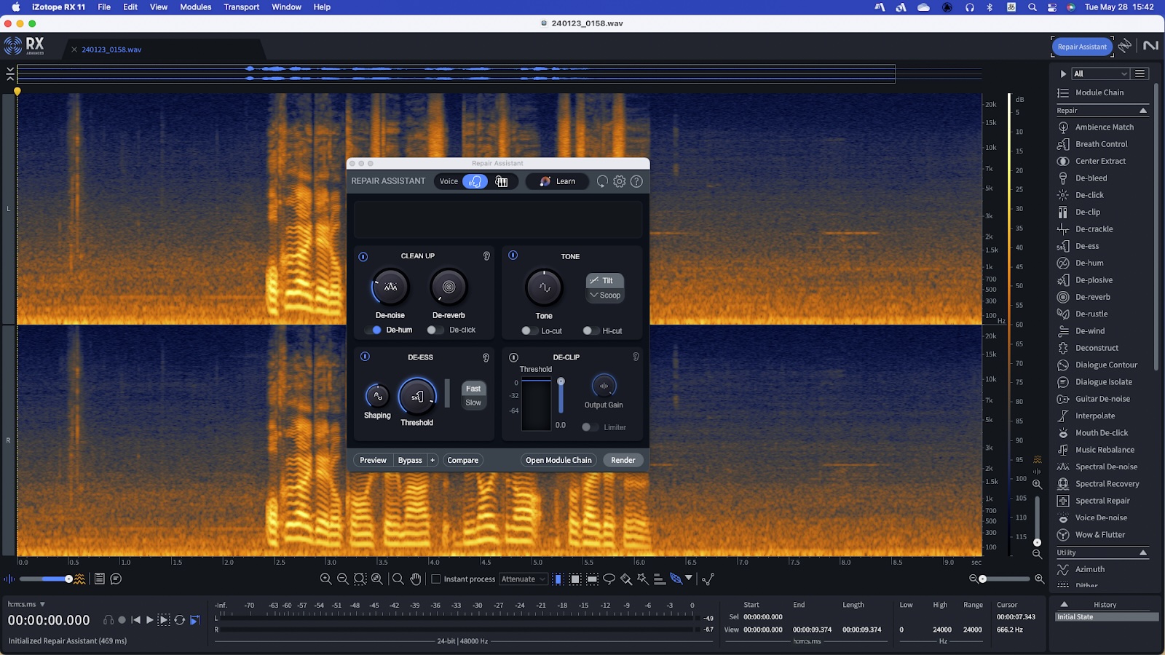Open Repair Assistant help icon
1165x655 pixels.
(x=636, y=181)
